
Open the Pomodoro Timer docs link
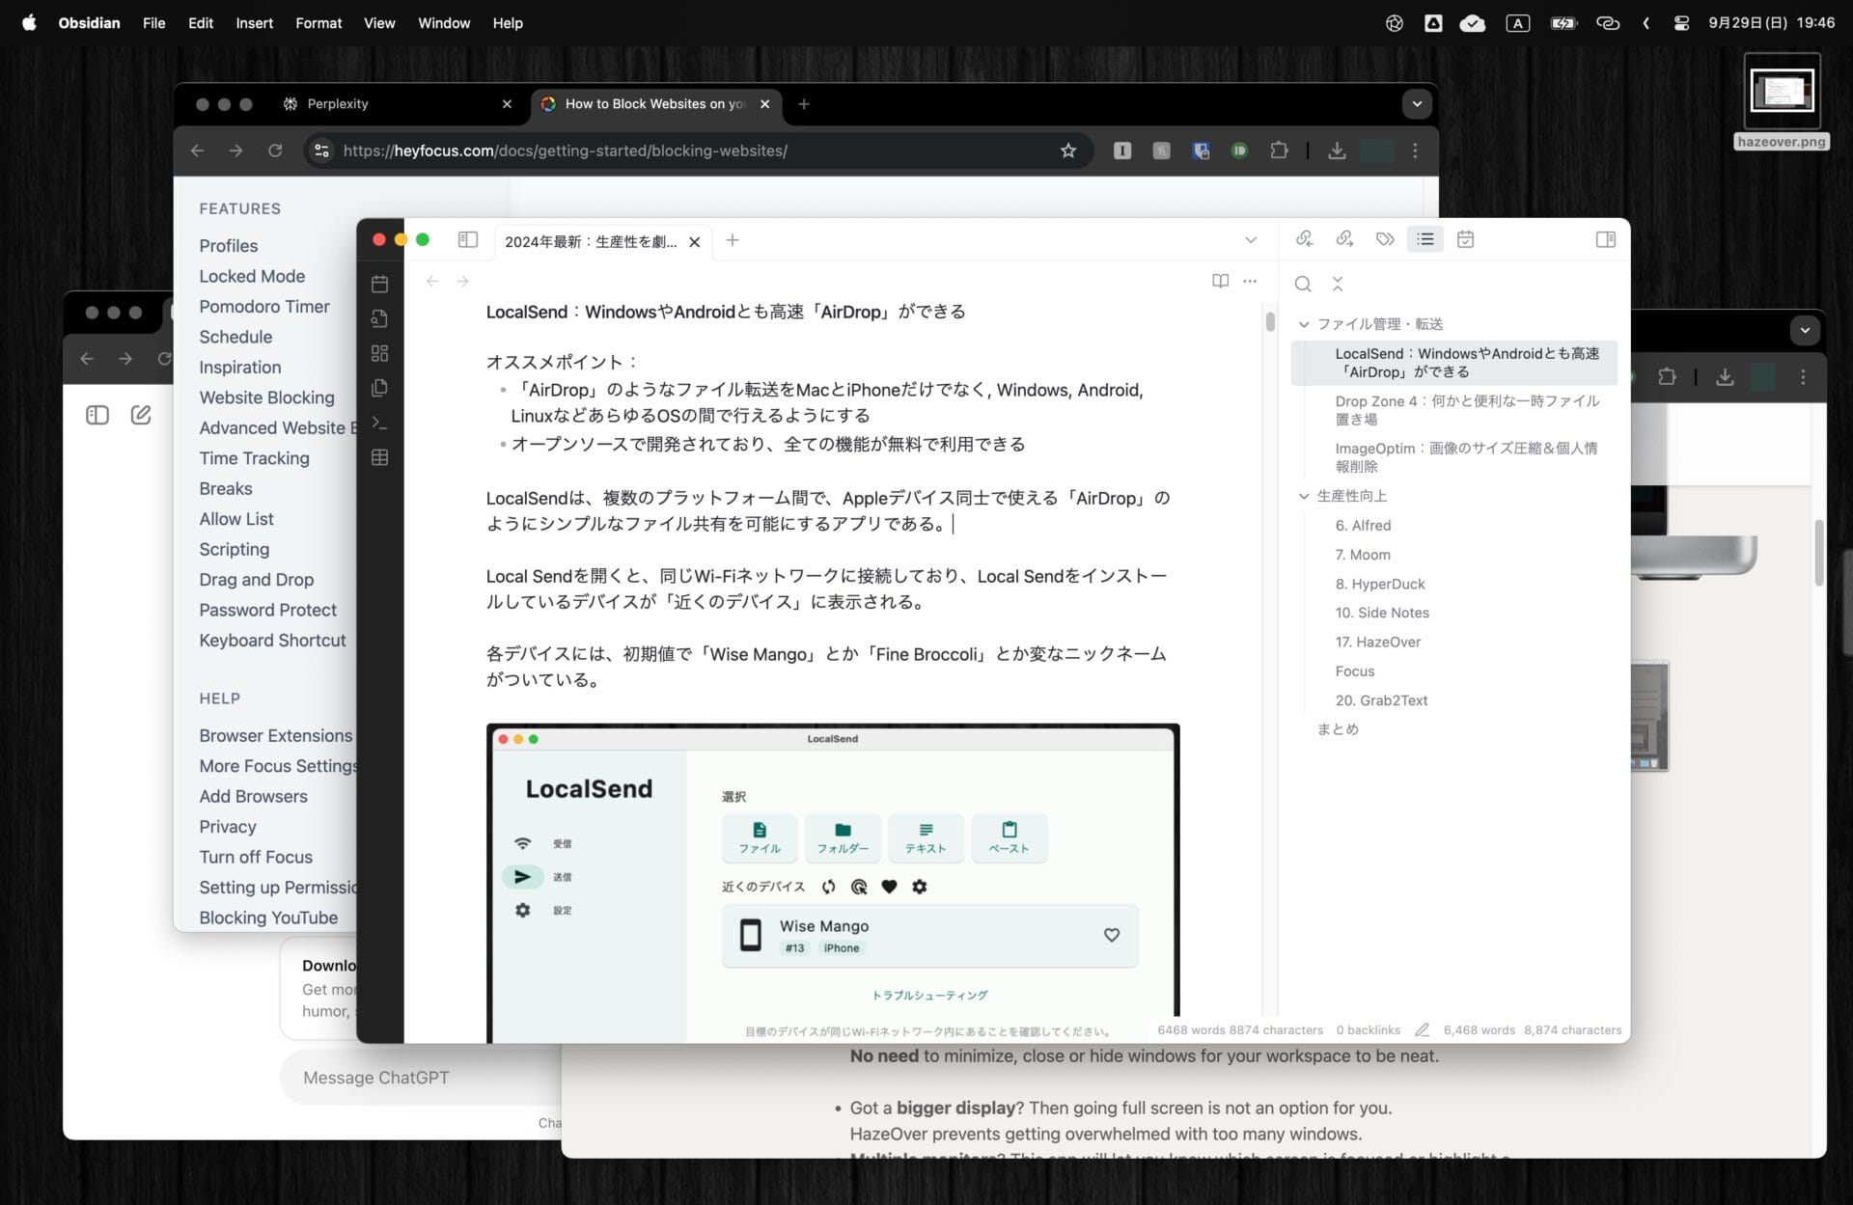[263, 306]
